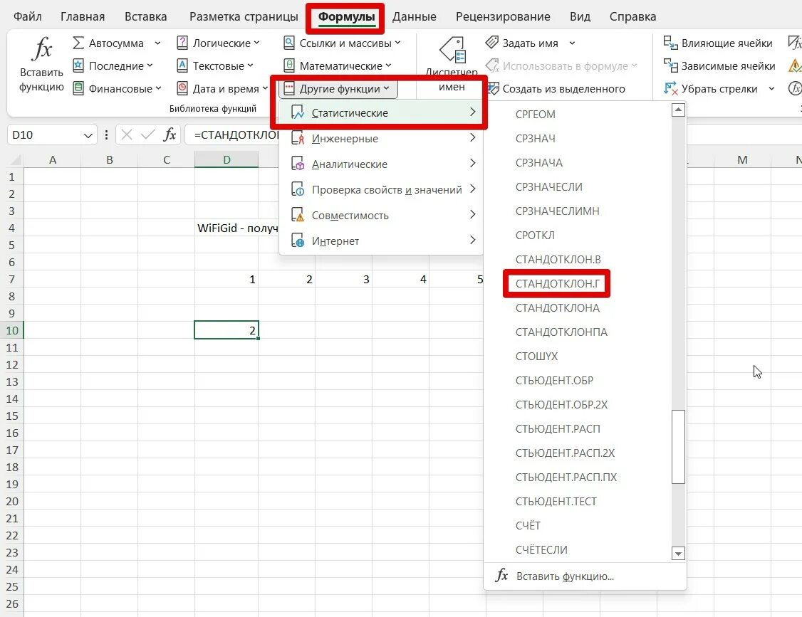The height and width of the screenshot is (617, 802).
Task: Switch to the Вставка tab
Action: [x=146, y=16]
